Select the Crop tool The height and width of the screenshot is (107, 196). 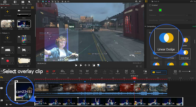(81, 72)
